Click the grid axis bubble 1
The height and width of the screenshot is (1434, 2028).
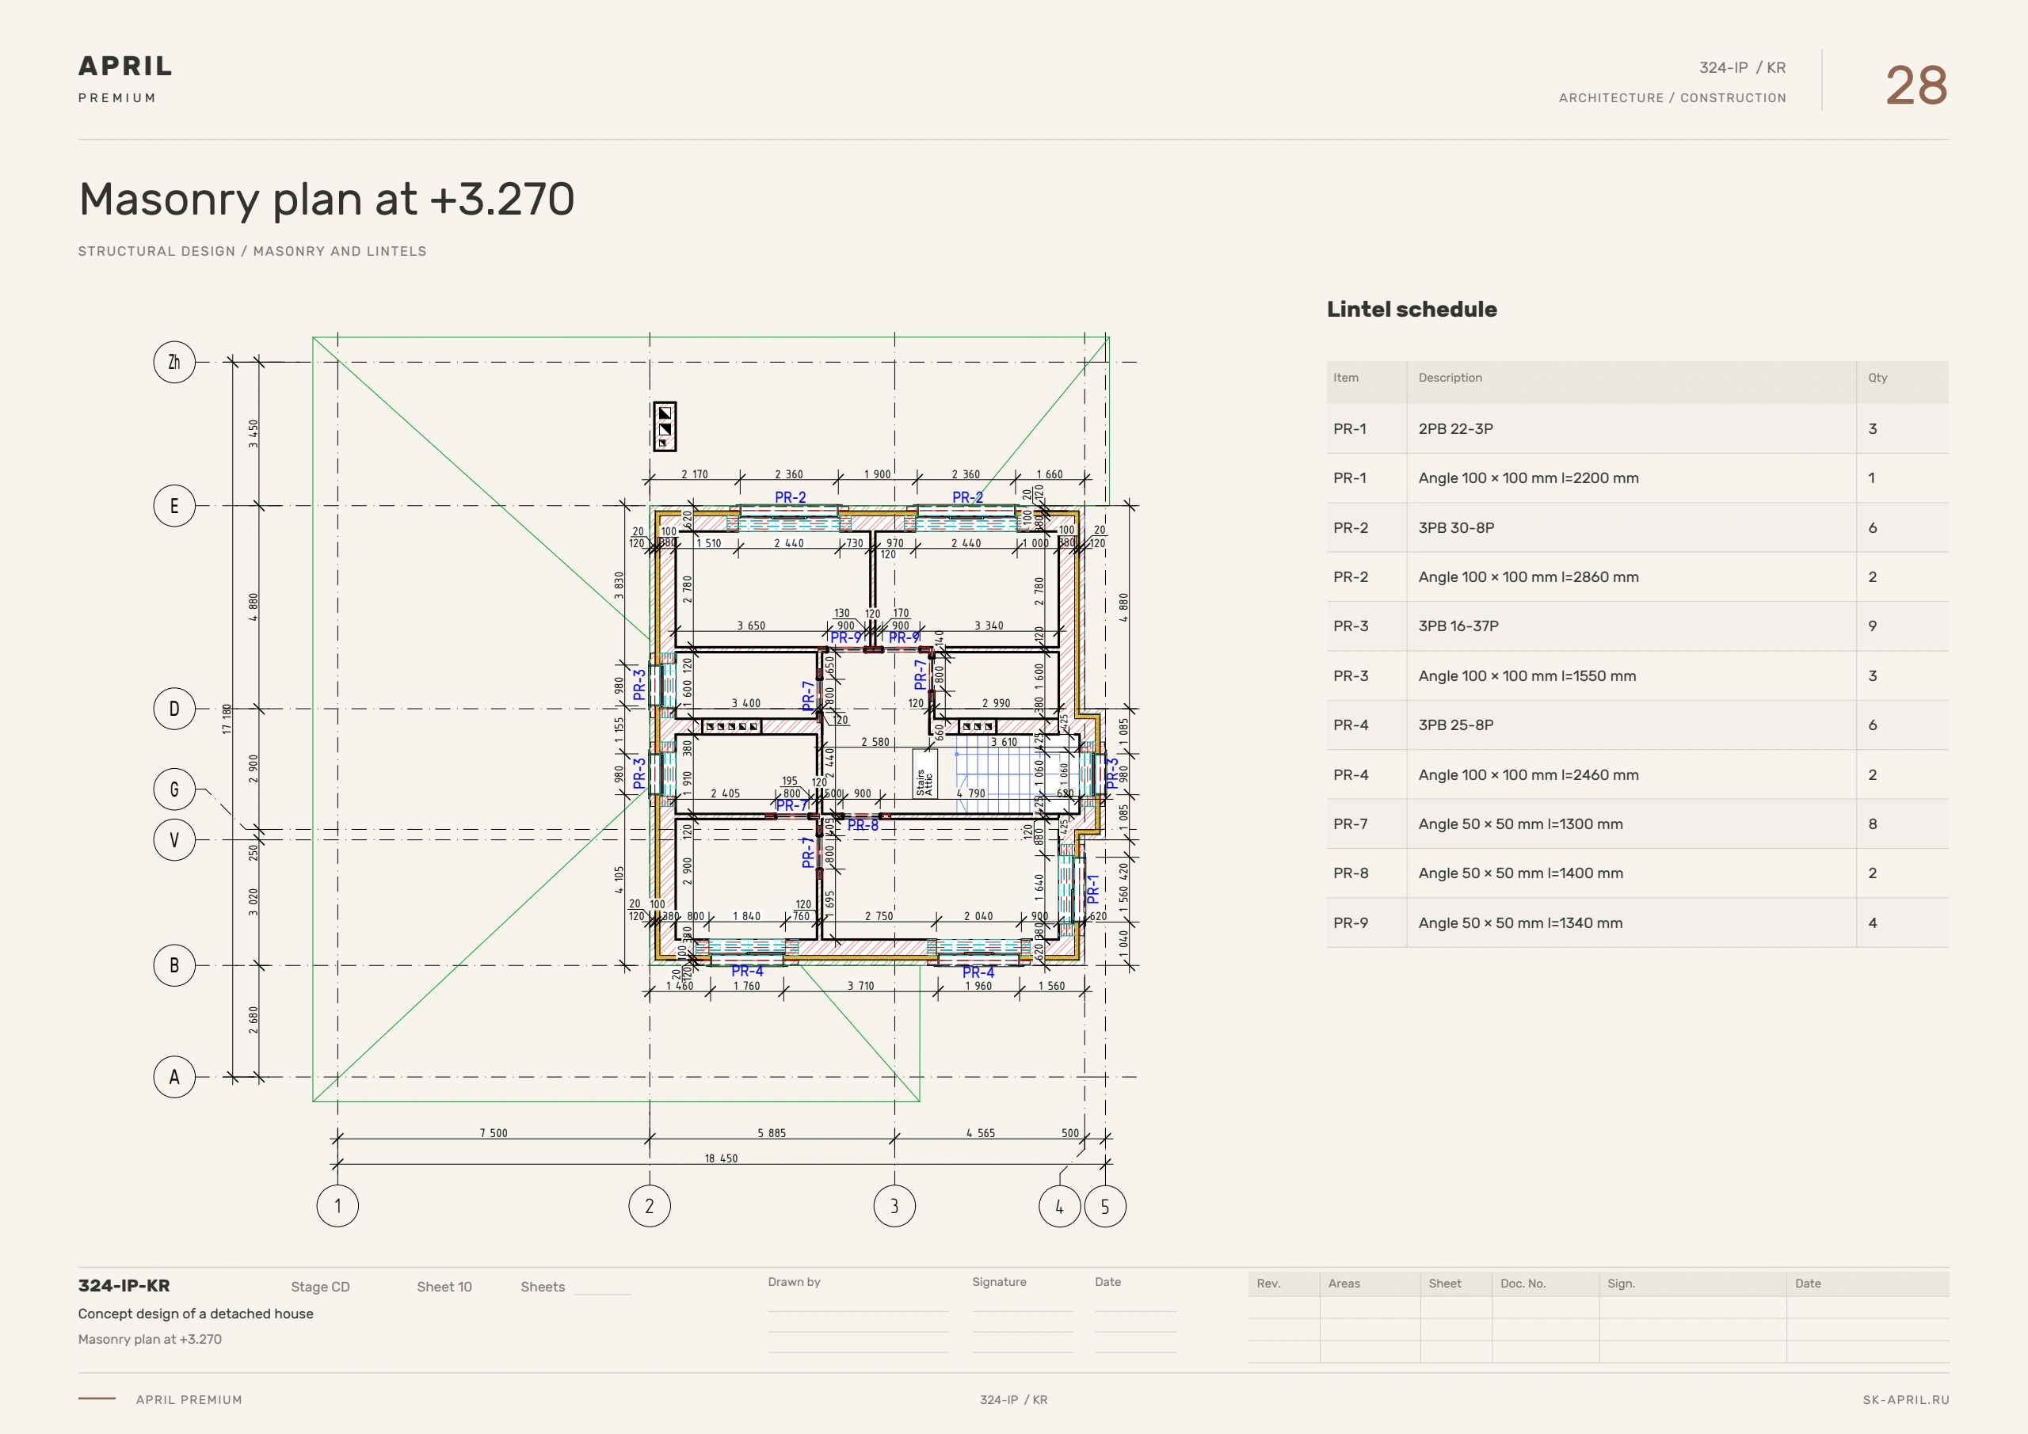(x=337, y=1206)
